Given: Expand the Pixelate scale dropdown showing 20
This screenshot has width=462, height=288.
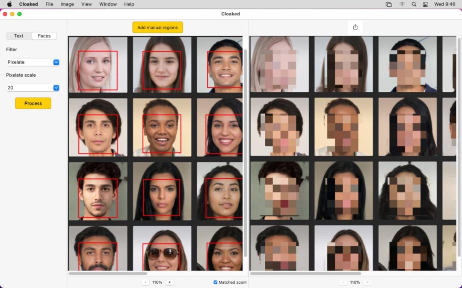Looking at the screenshot, I should (x=33, y=88).
